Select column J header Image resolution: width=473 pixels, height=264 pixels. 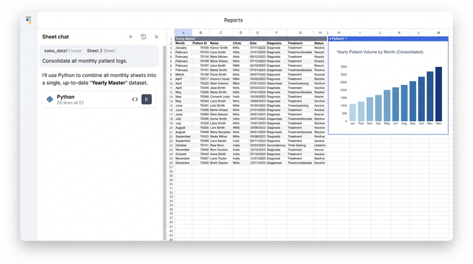point(380,32)
